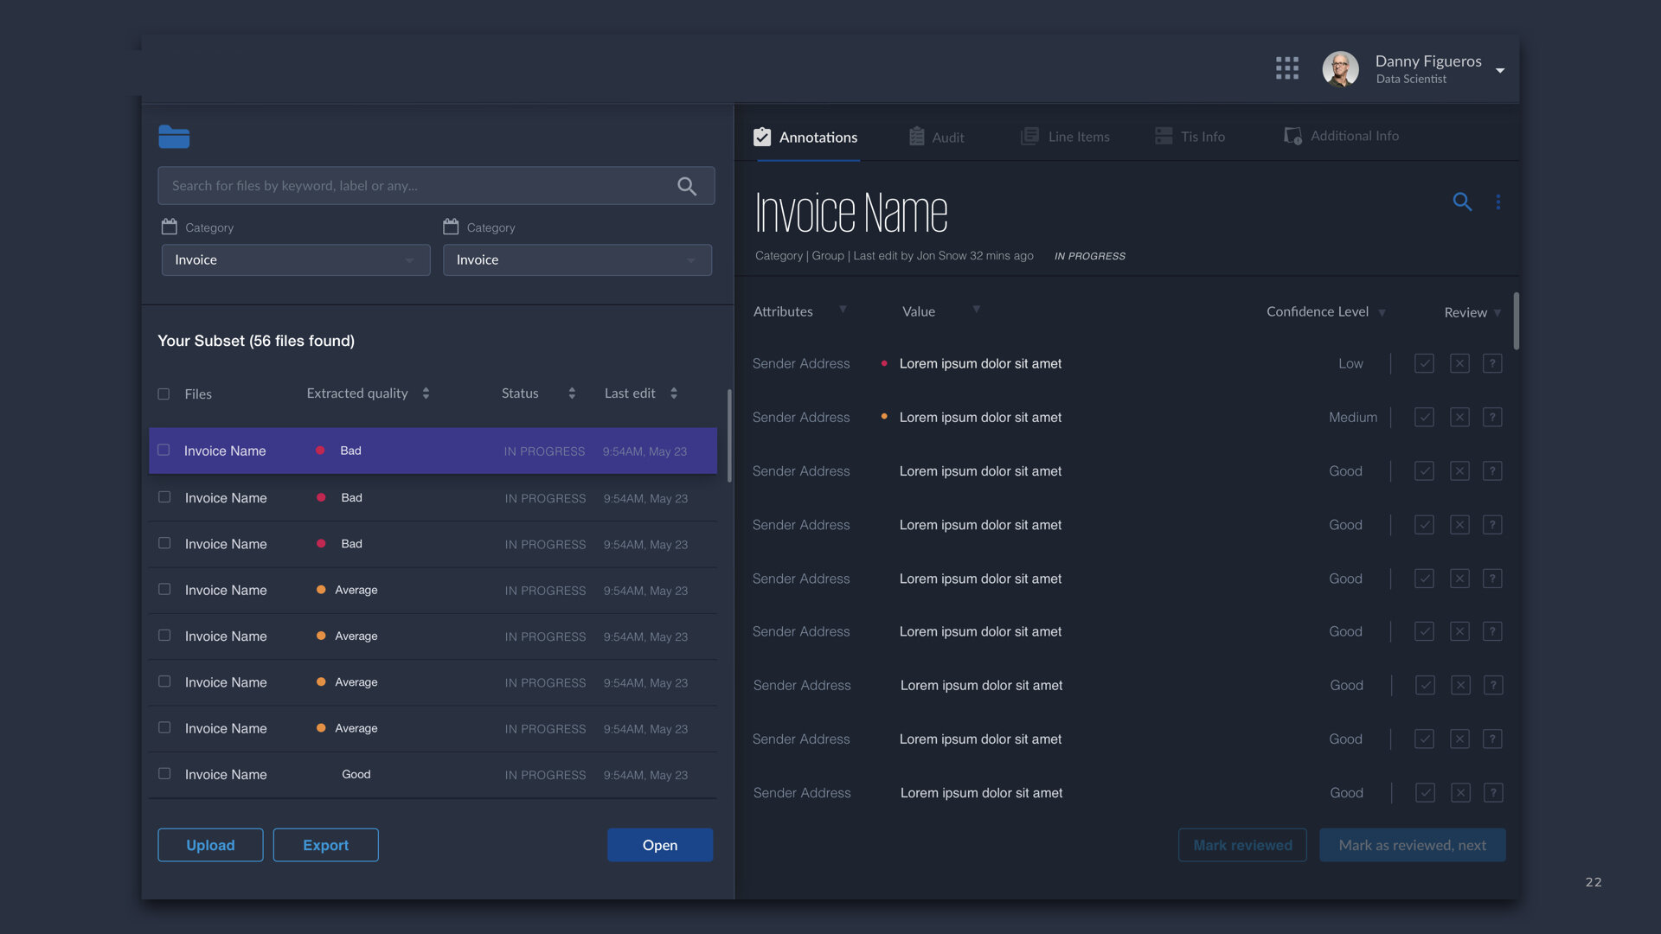Image resolution: width=1661 pixels, height=934 pixels.
Task: Flag the last visible Sender Address row as unknown
Action: pyautogui.click(x=1493, y=793)
